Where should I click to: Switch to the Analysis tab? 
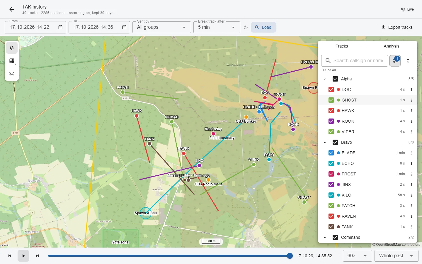pos(392,46)
